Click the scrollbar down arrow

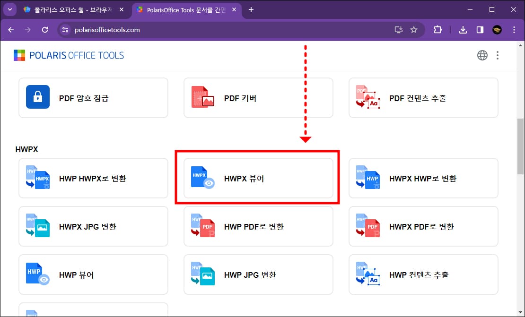pos(520,312)
